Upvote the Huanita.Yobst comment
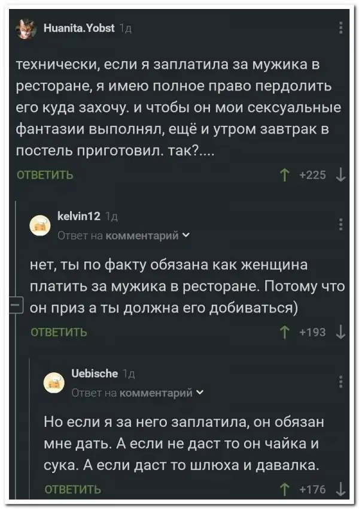This screenshot has width=359, height=509. pos(283,175)
